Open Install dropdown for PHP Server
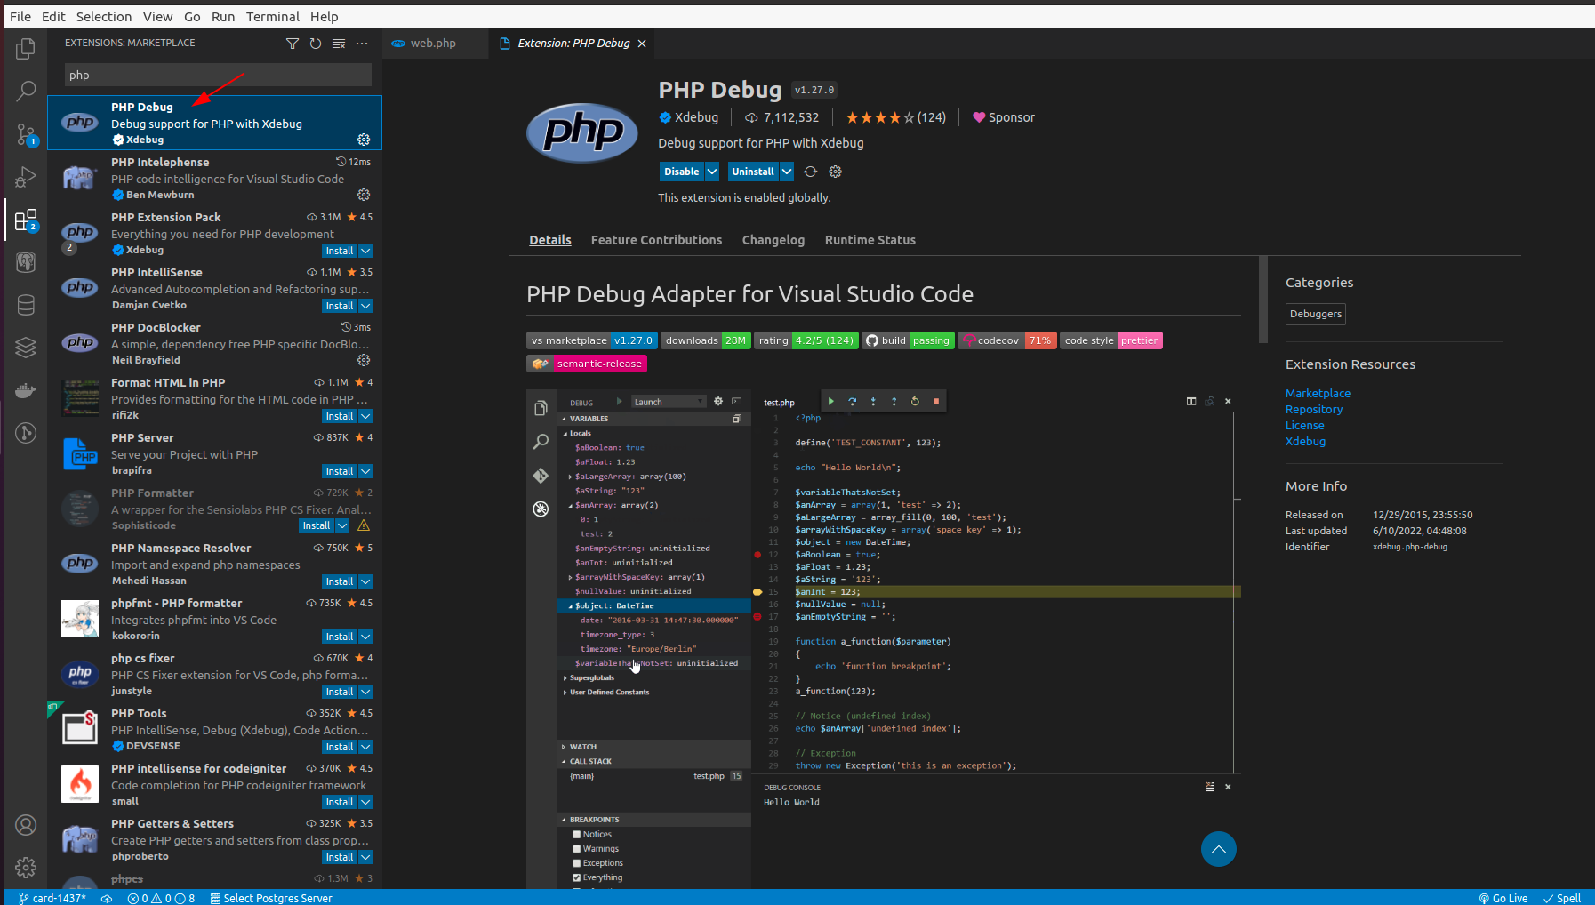Screen dimensions: 1595x905 365,471
